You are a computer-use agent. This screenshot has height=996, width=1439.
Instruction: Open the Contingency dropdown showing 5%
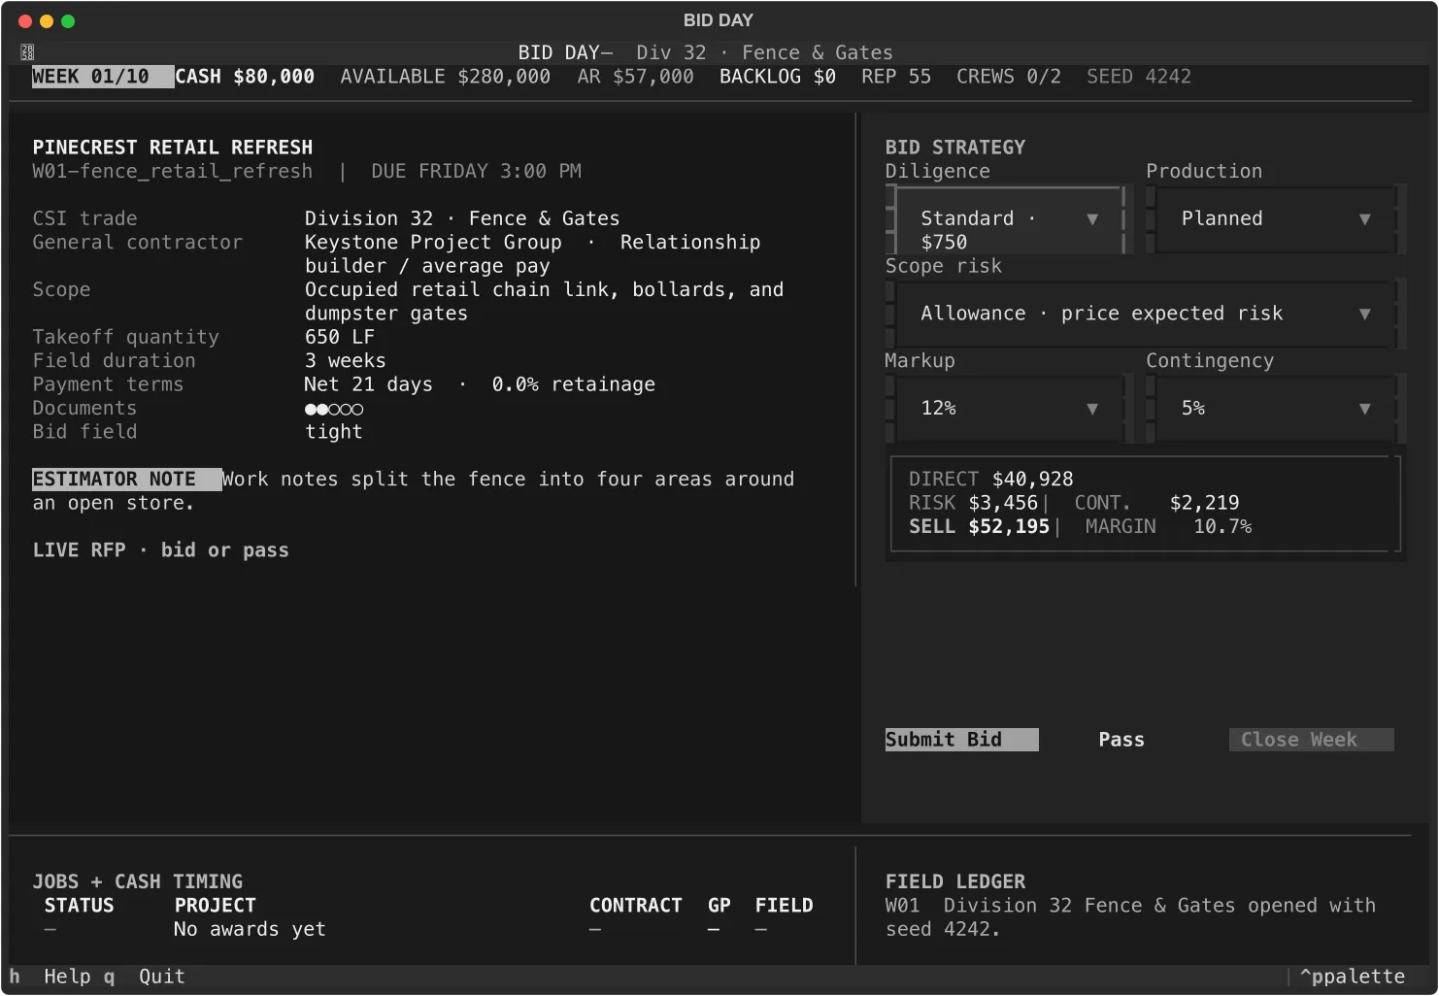[x=1275, y=409]
